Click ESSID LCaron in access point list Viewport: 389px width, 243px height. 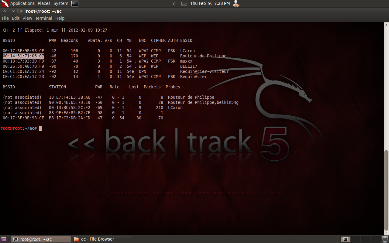tap(188, 51)
